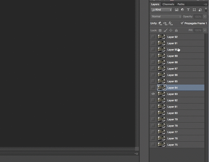
Task: Select Layer 86 by its name
Action: tap(172, 75)
